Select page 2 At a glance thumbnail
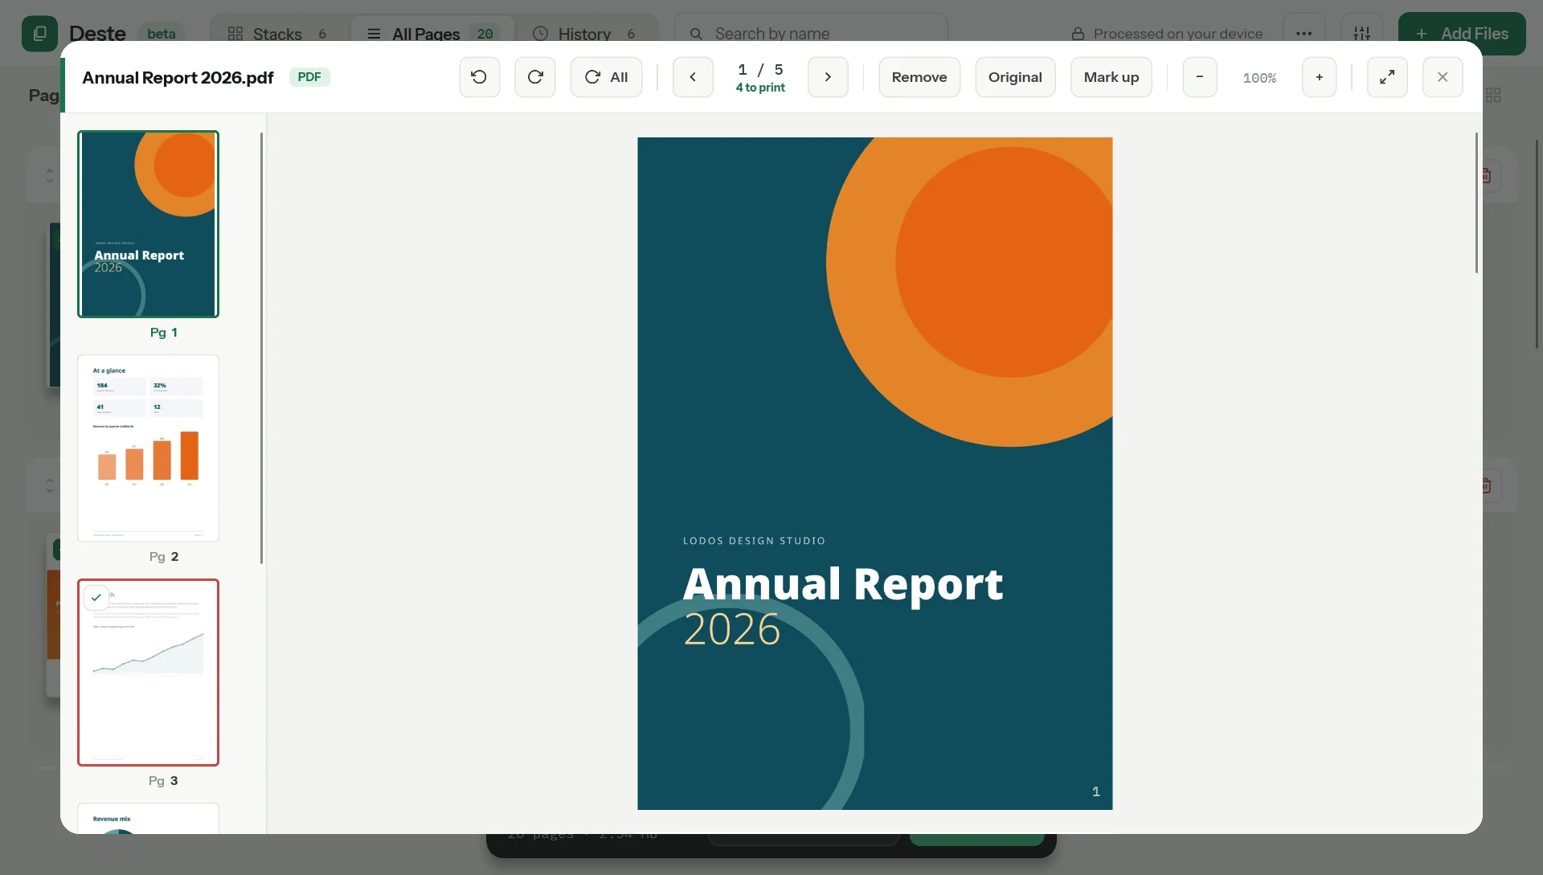 (x=148, y=448)
